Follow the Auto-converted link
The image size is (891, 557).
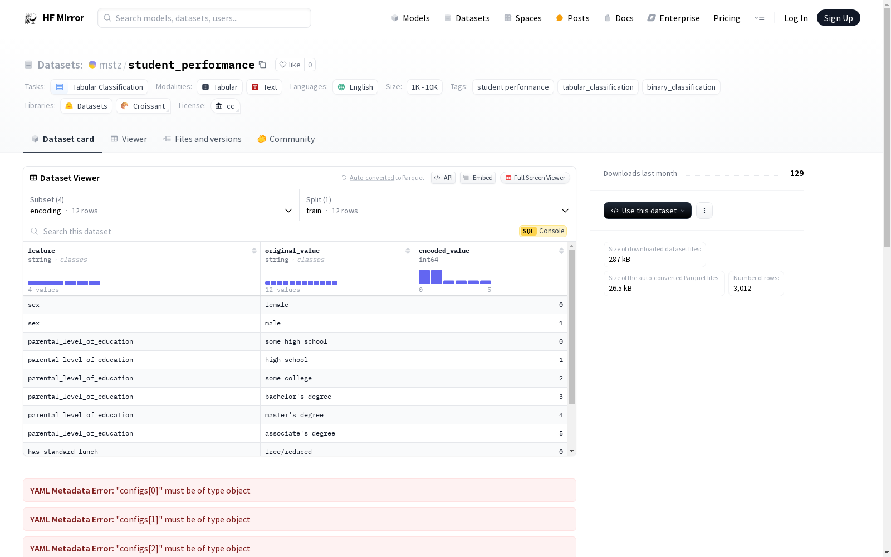pos(372,178)
